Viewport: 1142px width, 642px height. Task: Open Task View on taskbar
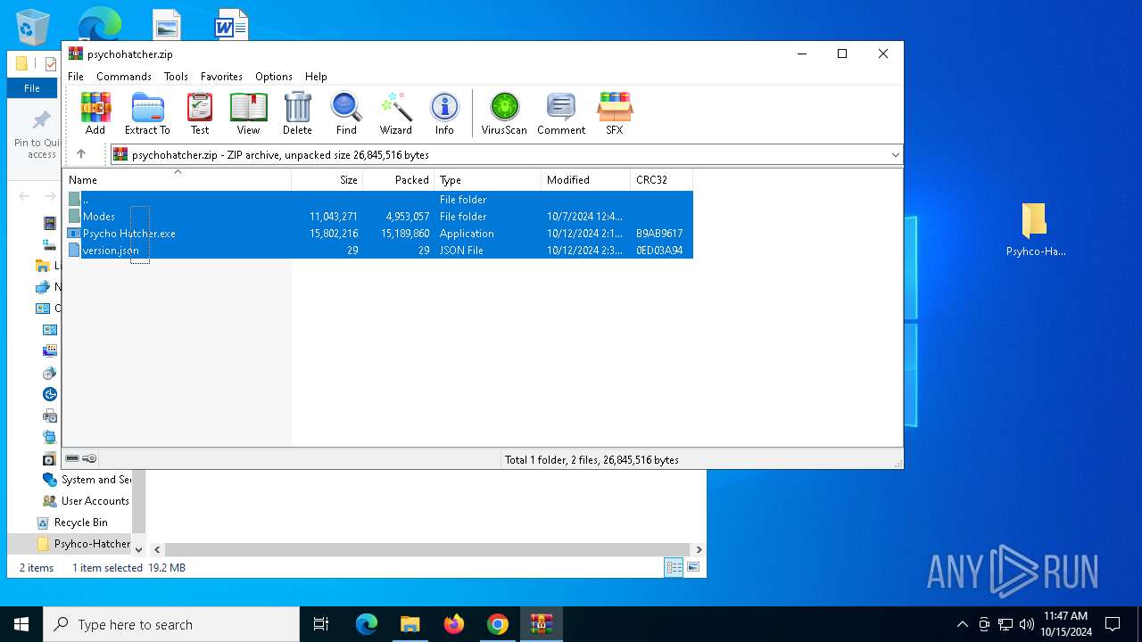click(321, 624)
